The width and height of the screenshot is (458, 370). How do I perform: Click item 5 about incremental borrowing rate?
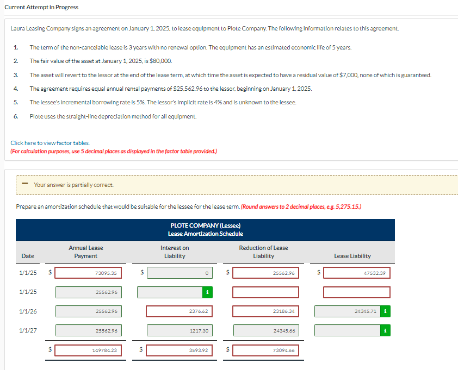point(163,103)
